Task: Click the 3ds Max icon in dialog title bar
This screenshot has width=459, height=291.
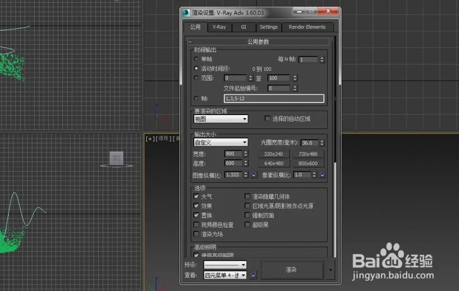Action: point(186,13)
